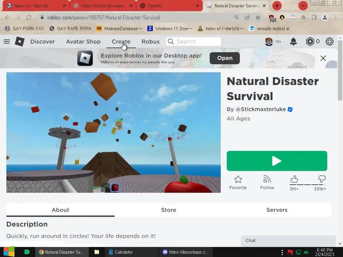
Task: Open the user avatar profile icon
Action: (269, 41)
